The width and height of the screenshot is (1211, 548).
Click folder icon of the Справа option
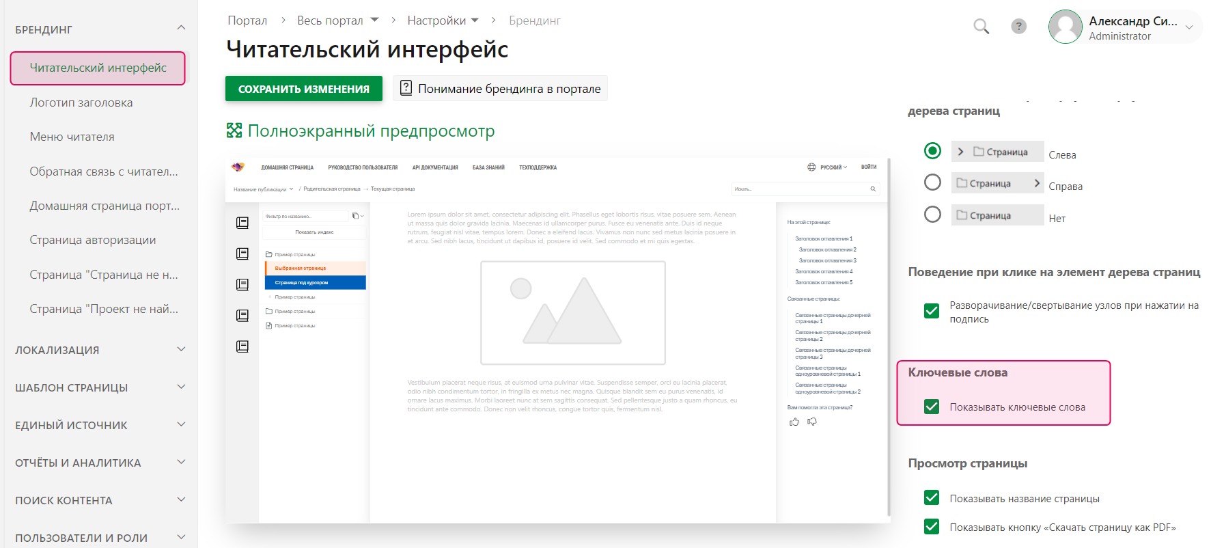tap(962, 183)
